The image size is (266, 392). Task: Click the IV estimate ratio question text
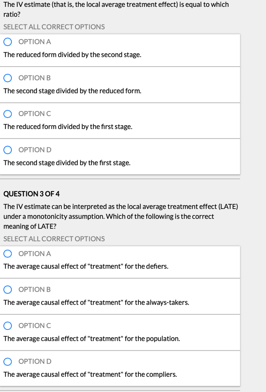point(115,9)
